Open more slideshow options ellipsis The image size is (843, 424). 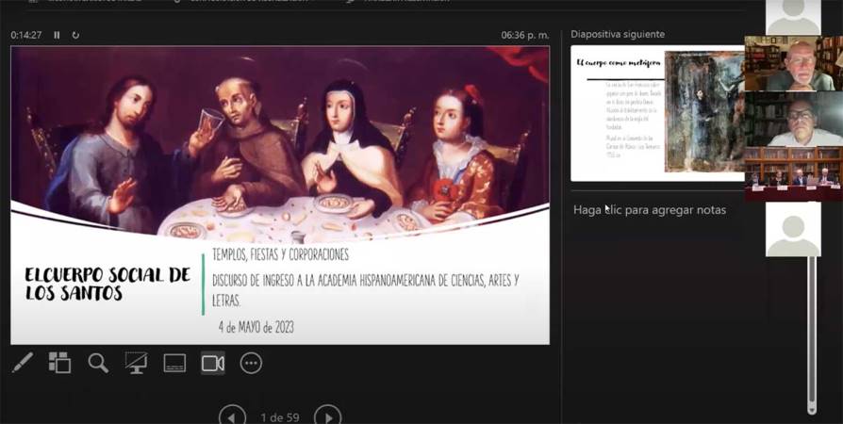click(x=251, y=364)
